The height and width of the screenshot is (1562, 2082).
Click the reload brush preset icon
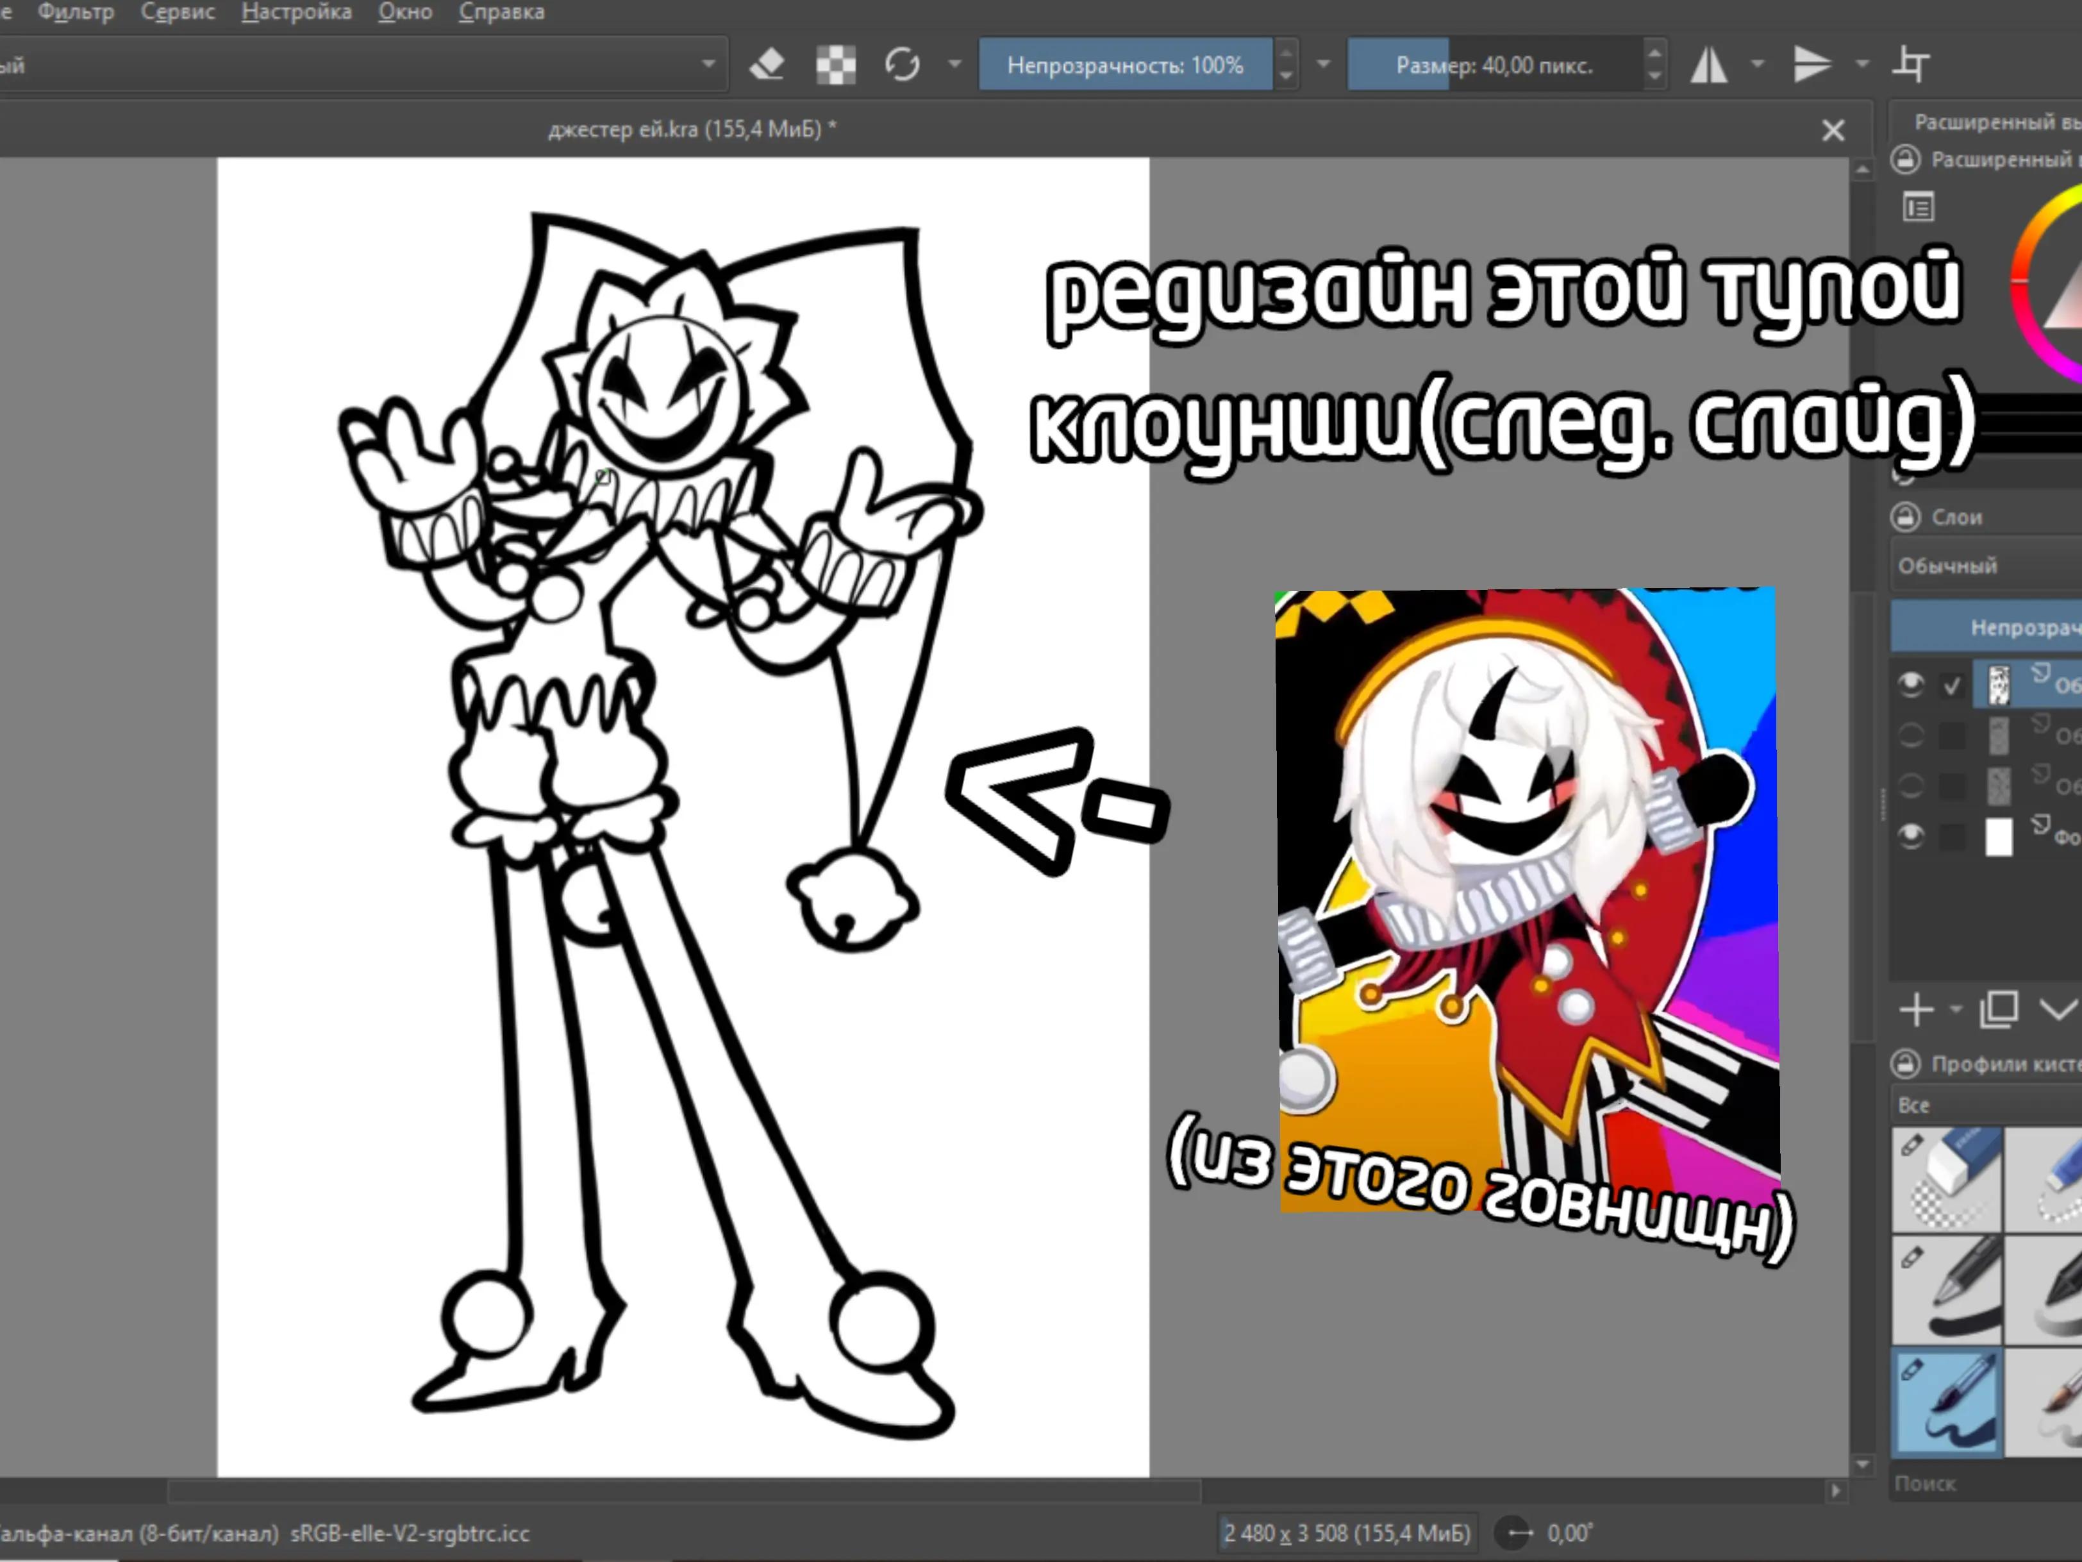pos(902,65)
